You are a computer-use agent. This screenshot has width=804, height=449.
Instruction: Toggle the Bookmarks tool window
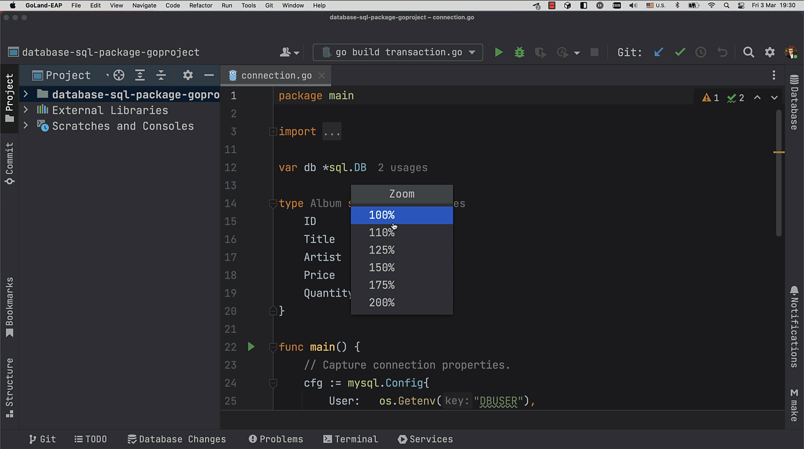pyautogui.click(x=9, y=307)
